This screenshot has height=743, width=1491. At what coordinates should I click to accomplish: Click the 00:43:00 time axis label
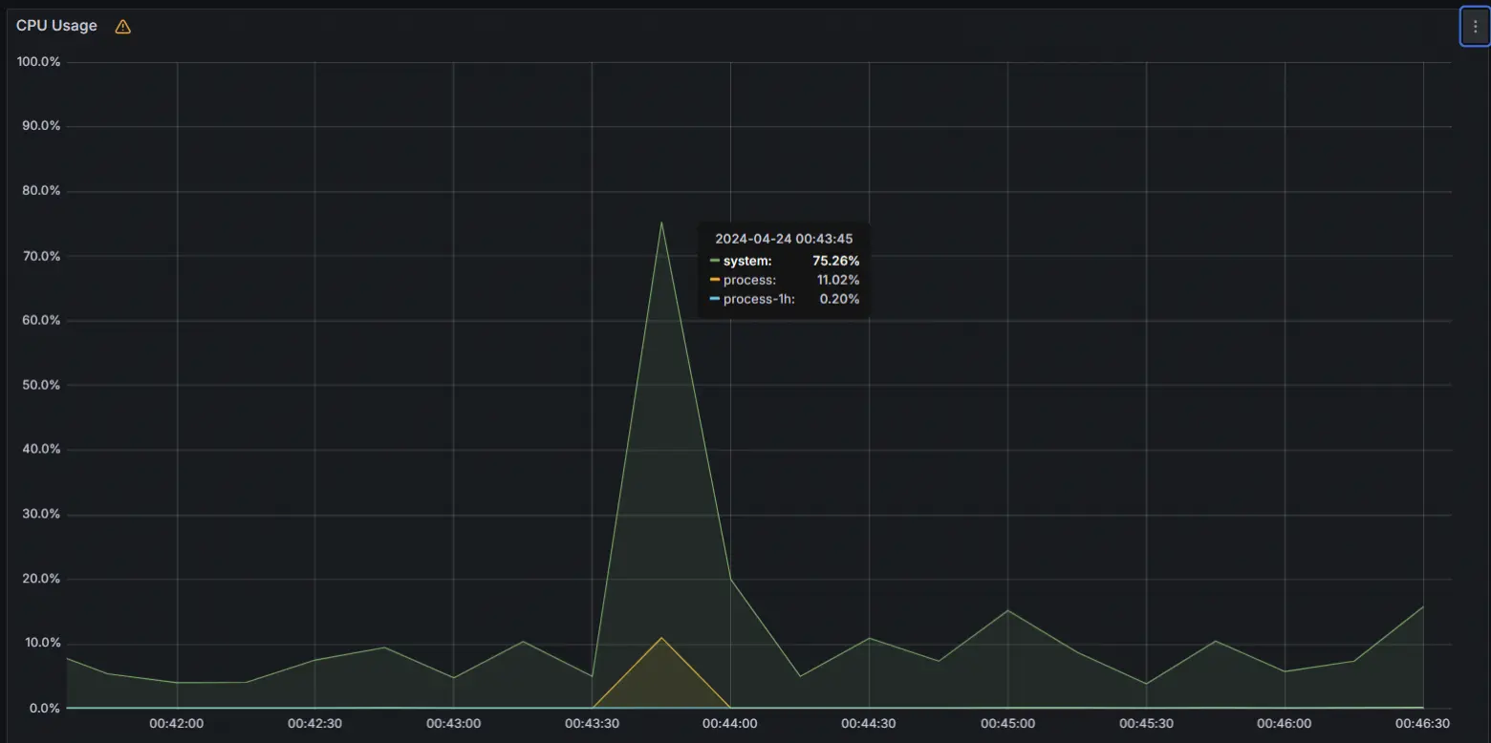click(453, 724)
